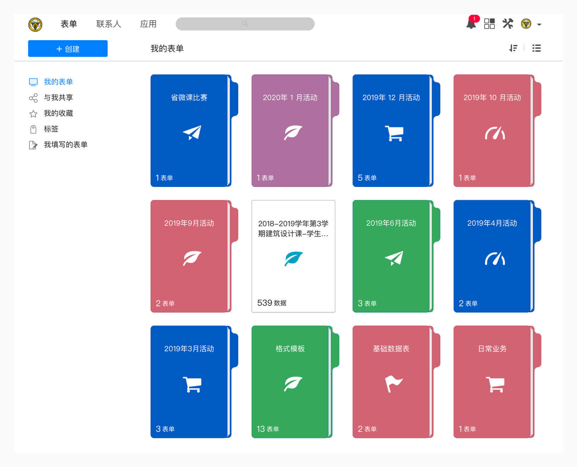Open the tools wrench icon in header

point(508,24)
